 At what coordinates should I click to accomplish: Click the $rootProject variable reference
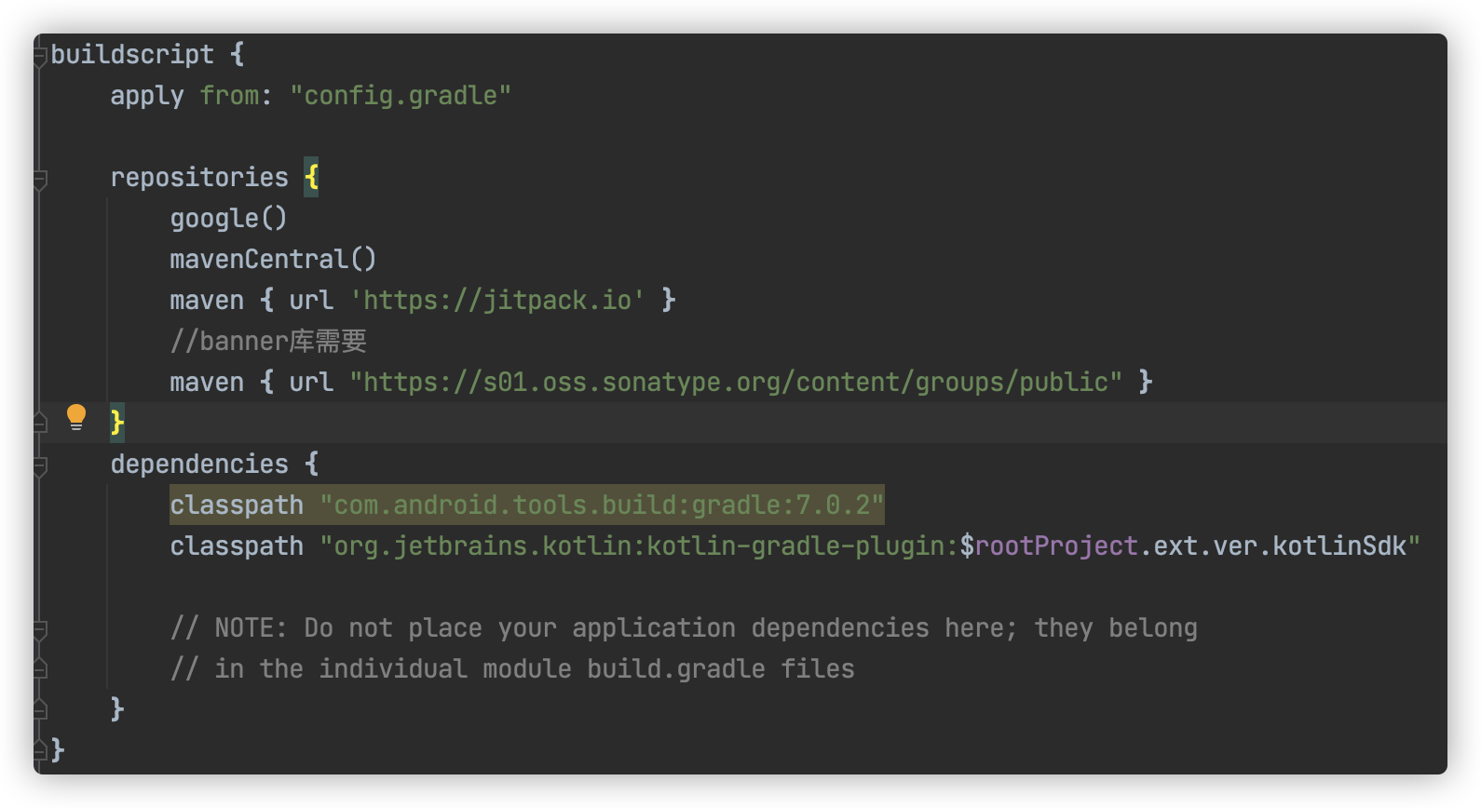1049,545
